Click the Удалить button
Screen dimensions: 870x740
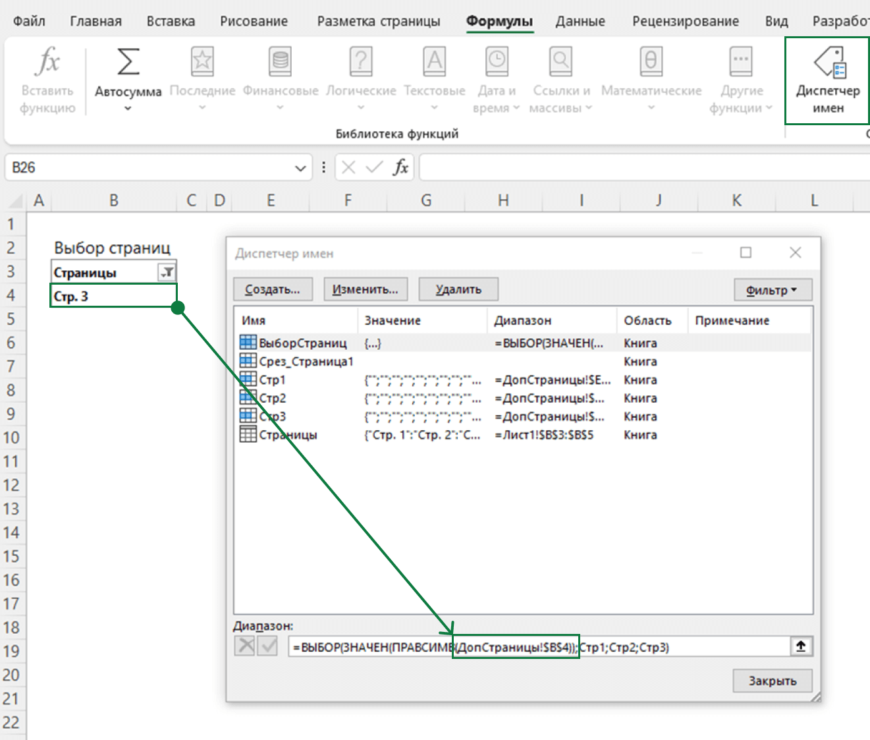pyautogui.click(x=458, y=289)
